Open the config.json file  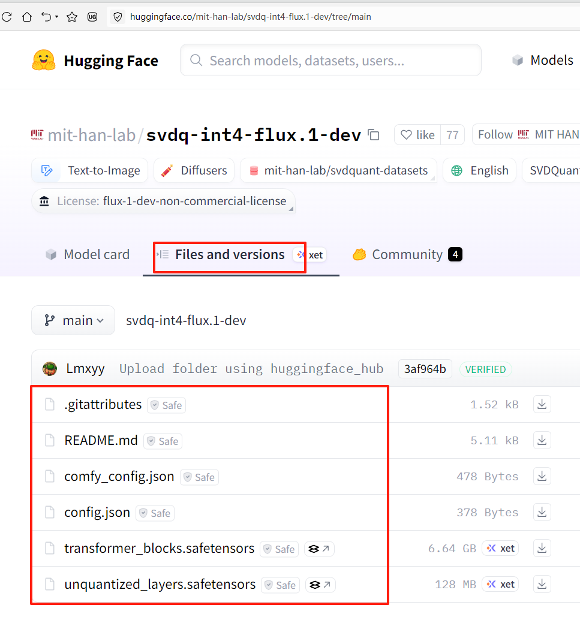click(97, 513)
